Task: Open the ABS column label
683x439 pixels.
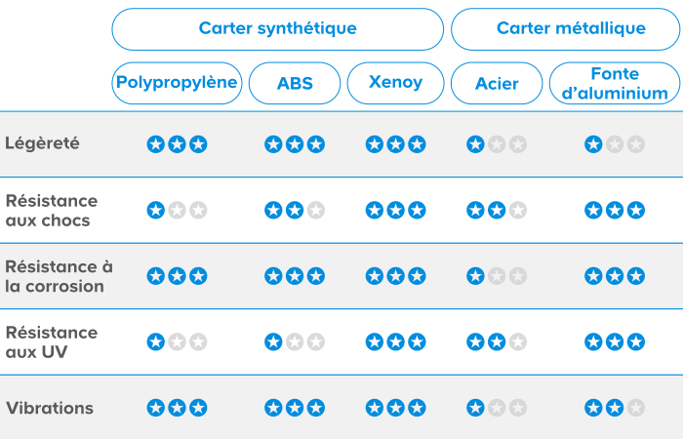Action: tap(295, 83)
